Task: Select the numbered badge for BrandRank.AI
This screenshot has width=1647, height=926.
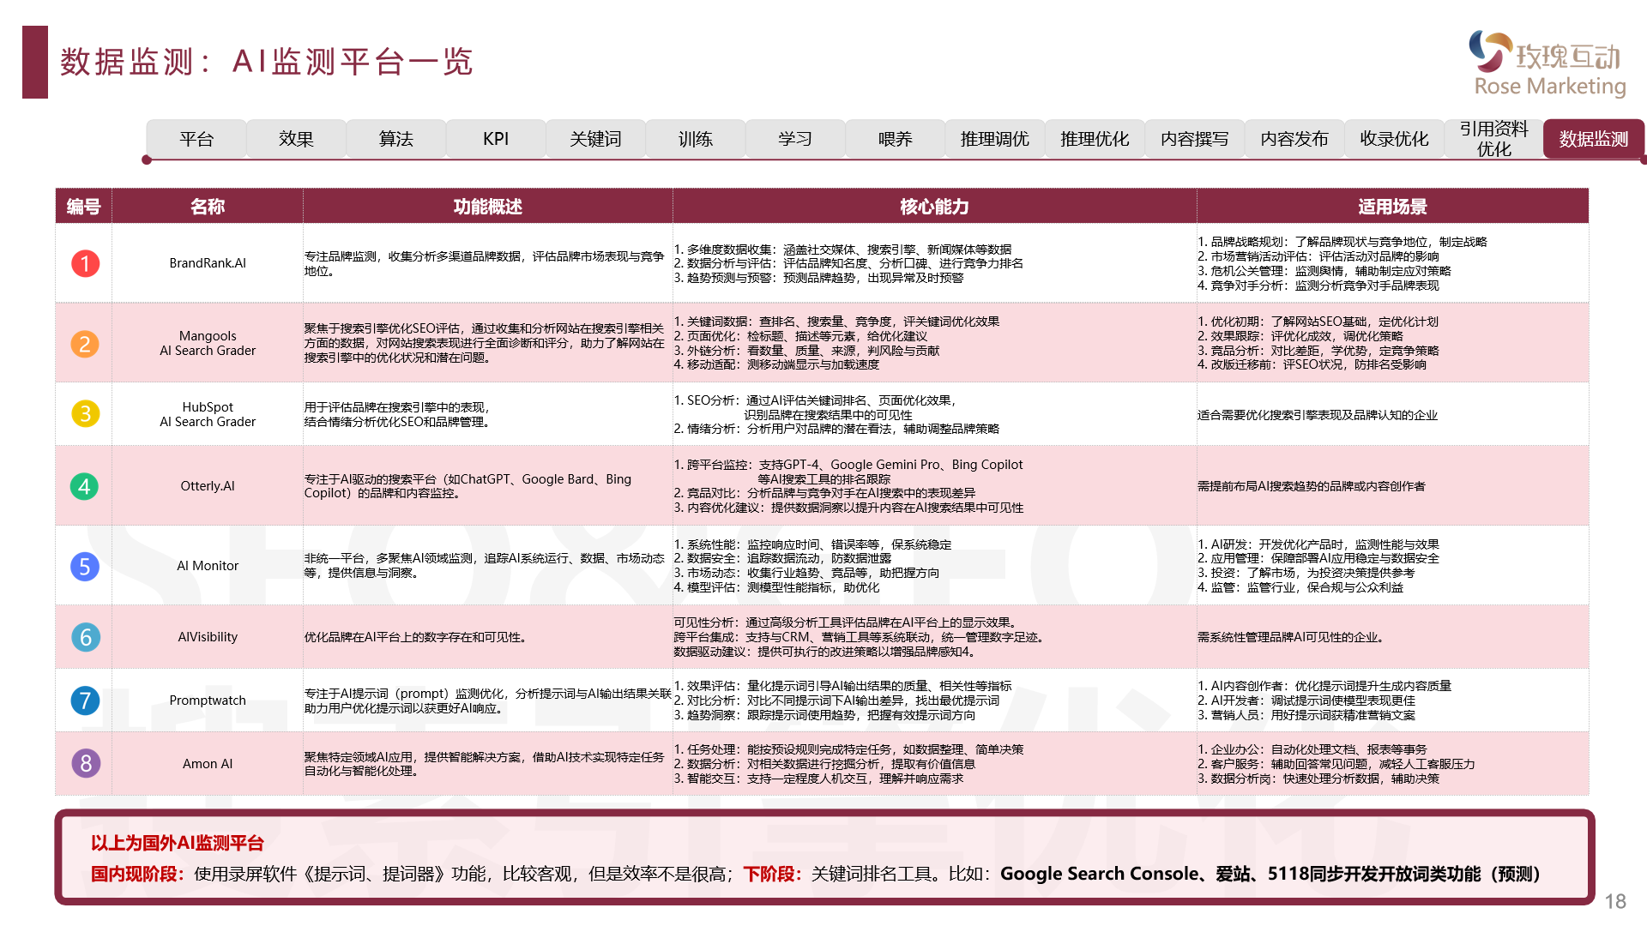Action: pyautogui.click(x=84, y=264)
